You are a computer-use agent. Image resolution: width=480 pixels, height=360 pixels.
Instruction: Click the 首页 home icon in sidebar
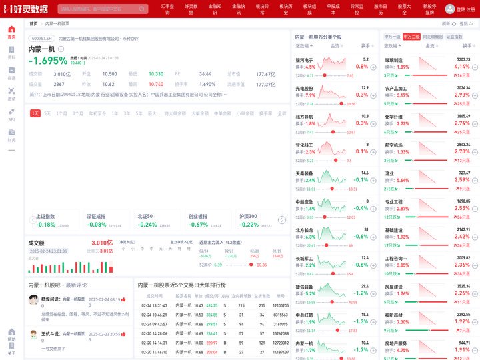tap(11, 29)
